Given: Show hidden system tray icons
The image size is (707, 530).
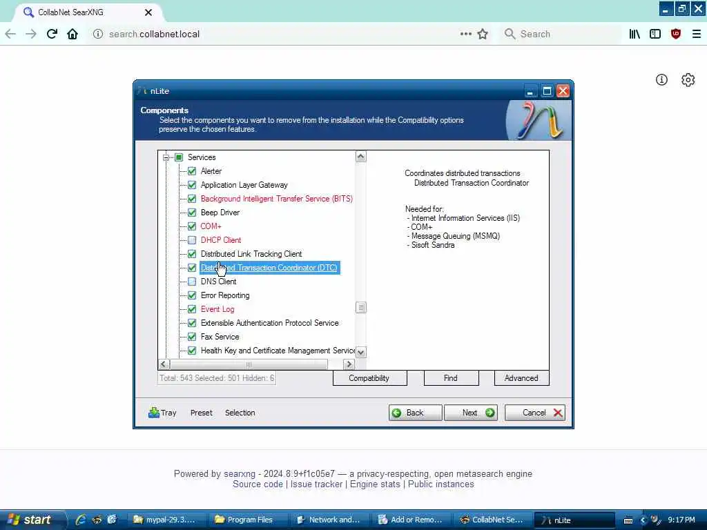Looking at the screenshot, I should coord(643,520).
